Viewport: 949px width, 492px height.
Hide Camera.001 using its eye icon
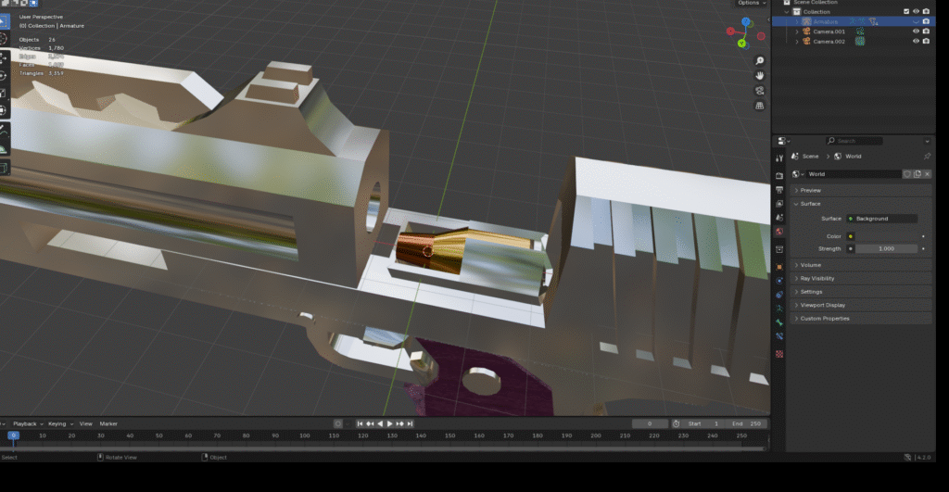coord(916,32)
